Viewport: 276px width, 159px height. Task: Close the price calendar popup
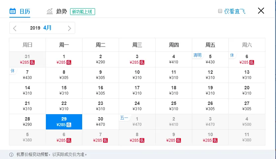pos(261,11)
